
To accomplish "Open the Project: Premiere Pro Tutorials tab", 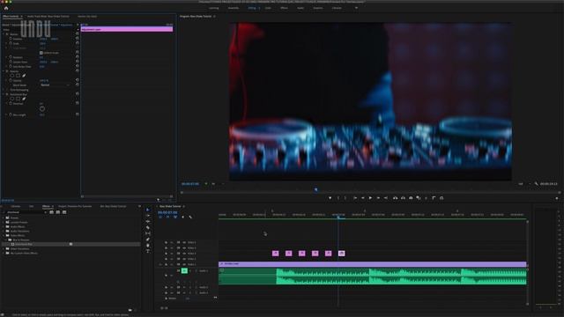I will 75,206.
